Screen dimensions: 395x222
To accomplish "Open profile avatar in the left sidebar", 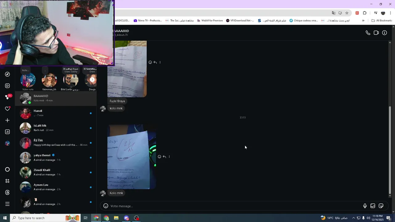I will coord(7,143).
